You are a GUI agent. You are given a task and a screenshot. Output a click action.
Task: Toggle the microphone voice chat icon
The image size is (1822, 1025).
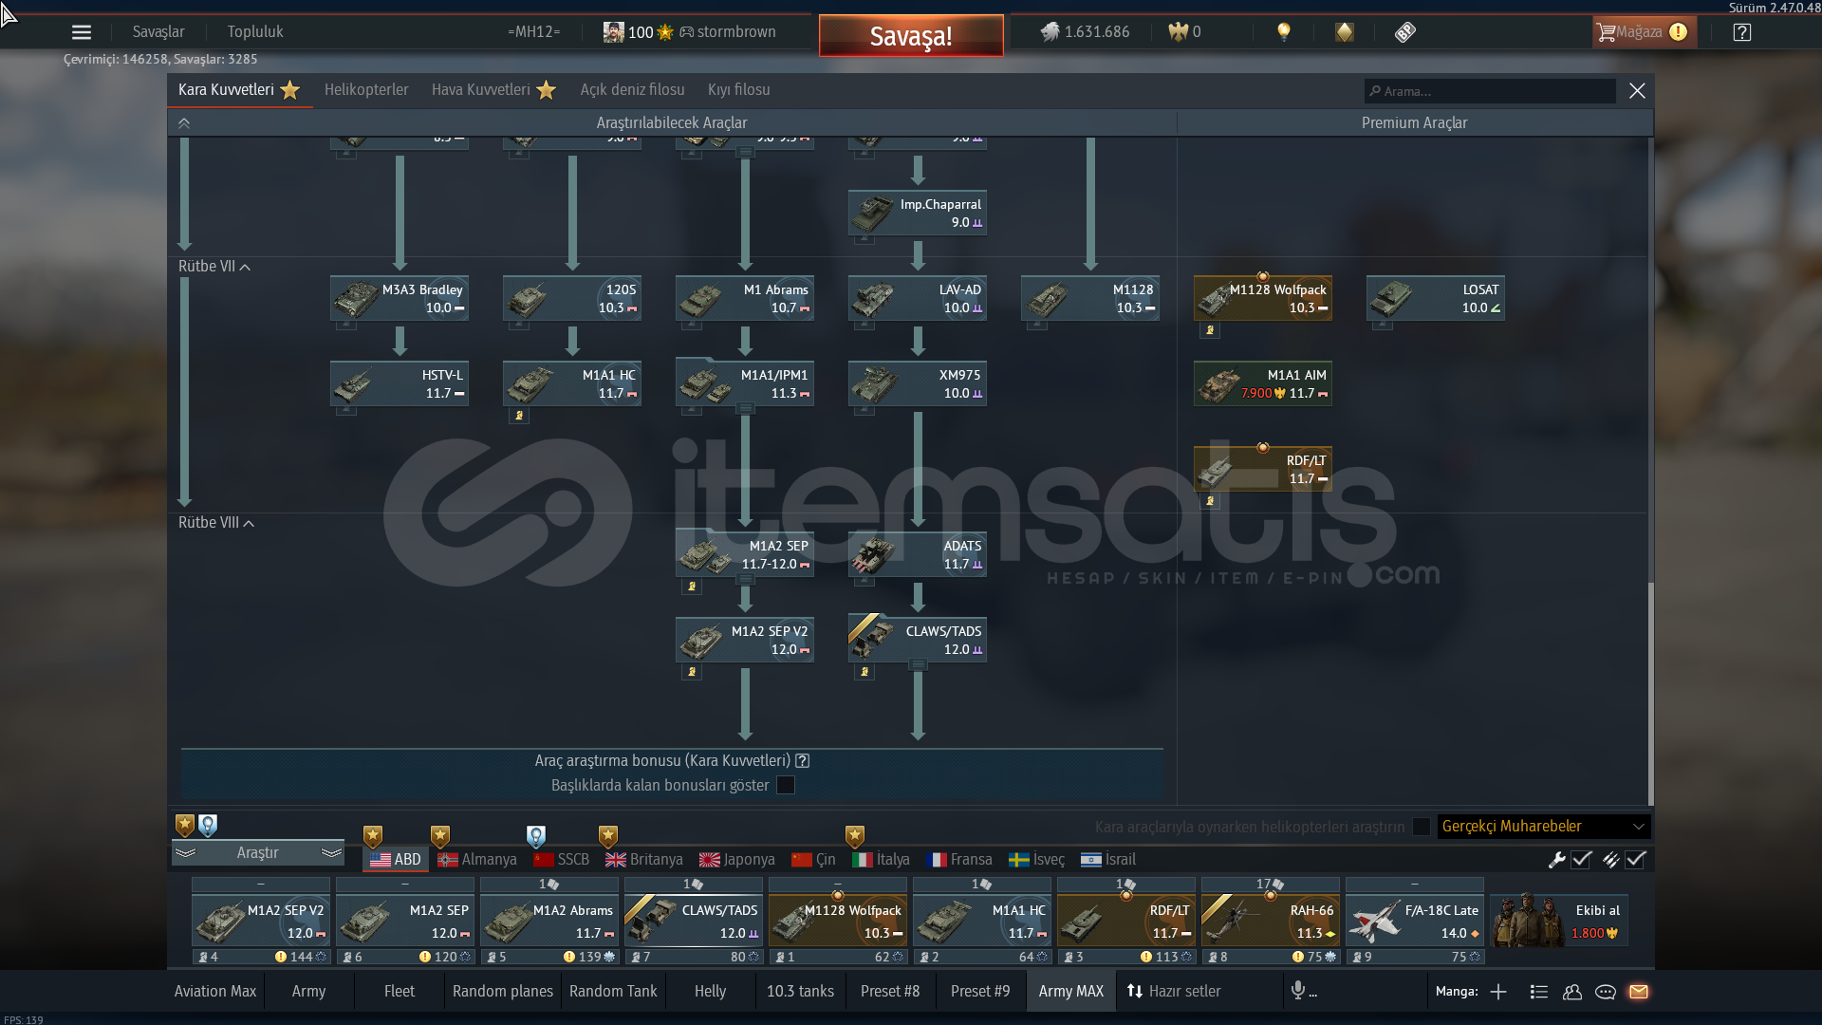(1298, 991)
